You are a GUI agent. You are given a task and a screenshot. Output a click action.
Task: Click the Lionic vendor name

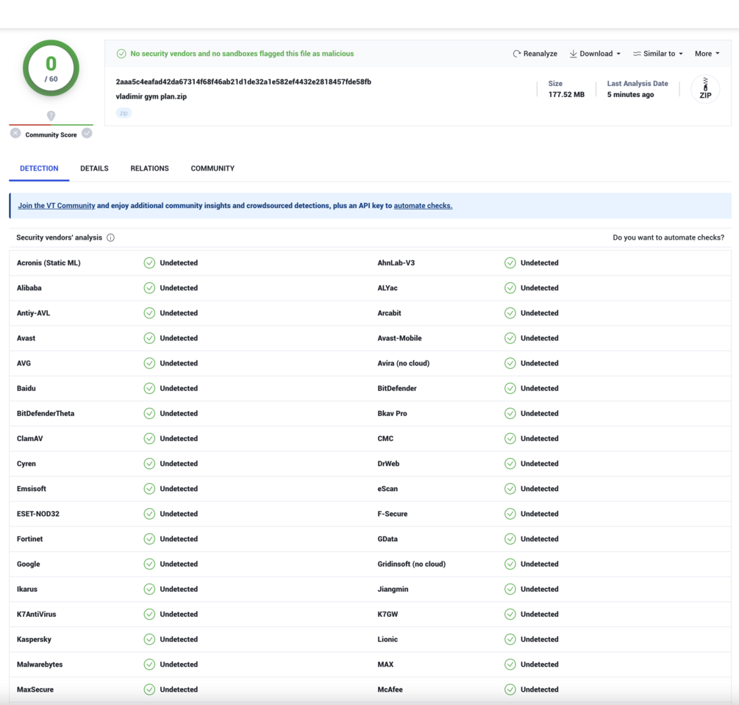tap(388, 640)
